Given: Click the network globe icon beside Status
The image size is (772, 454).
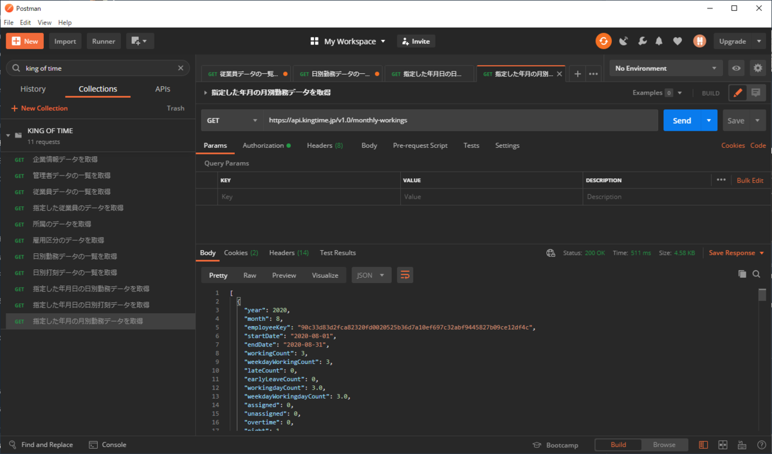Looking at the screenshot, I should coord(551,253).
